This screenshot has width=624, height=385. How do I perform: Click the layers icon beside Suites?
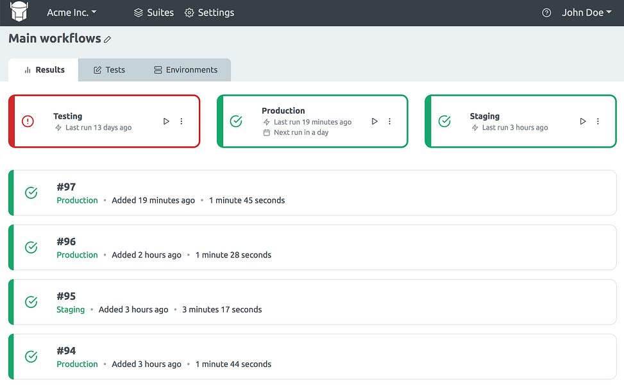tap(138, 13)
